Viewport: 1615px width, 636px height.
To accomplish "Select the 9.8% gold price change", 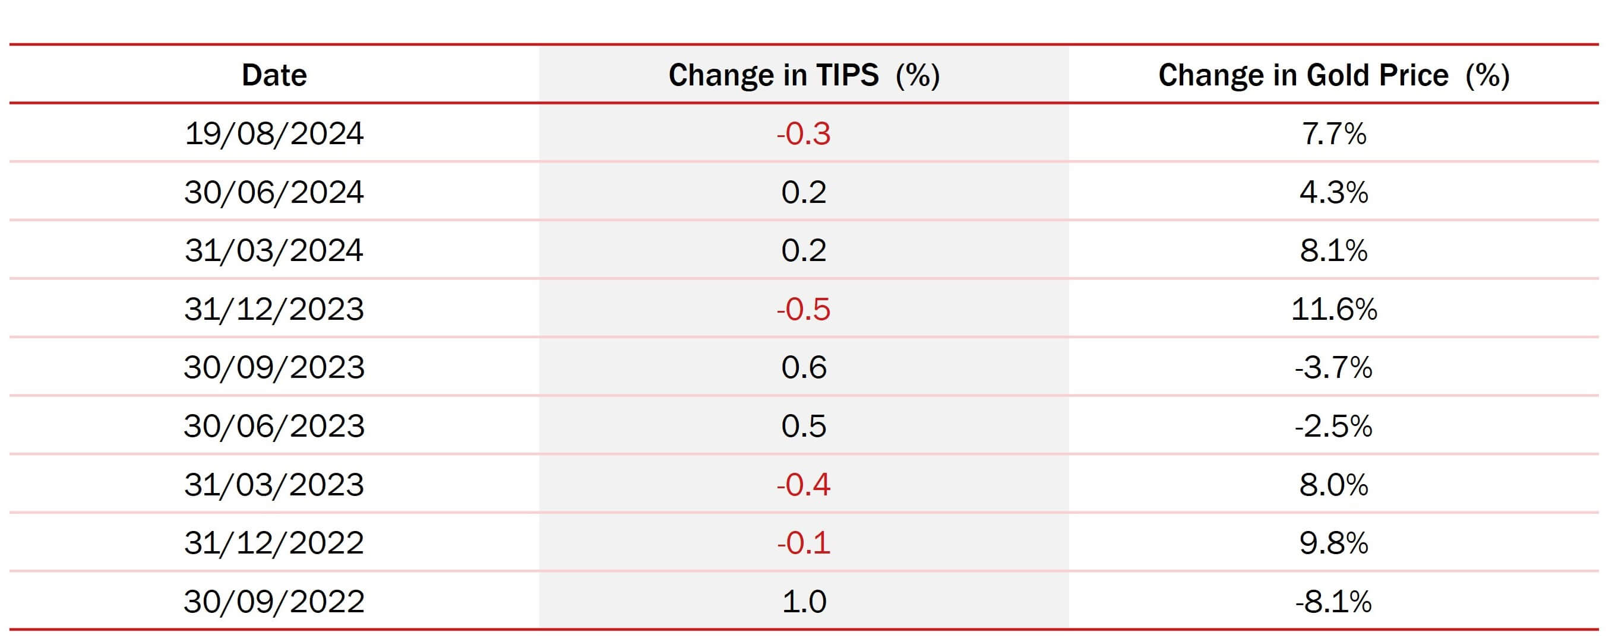I will point(1333,543).
